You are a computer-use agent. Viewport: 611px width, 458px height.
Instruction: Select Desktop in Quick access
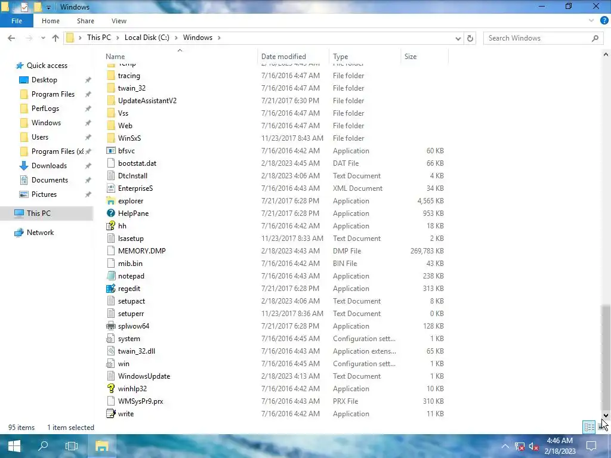click(44, 80)
